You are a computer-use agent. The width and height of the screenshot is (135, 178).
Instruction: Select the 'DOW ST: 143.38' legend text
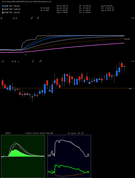pyautogui.click(x=12, y=6)
